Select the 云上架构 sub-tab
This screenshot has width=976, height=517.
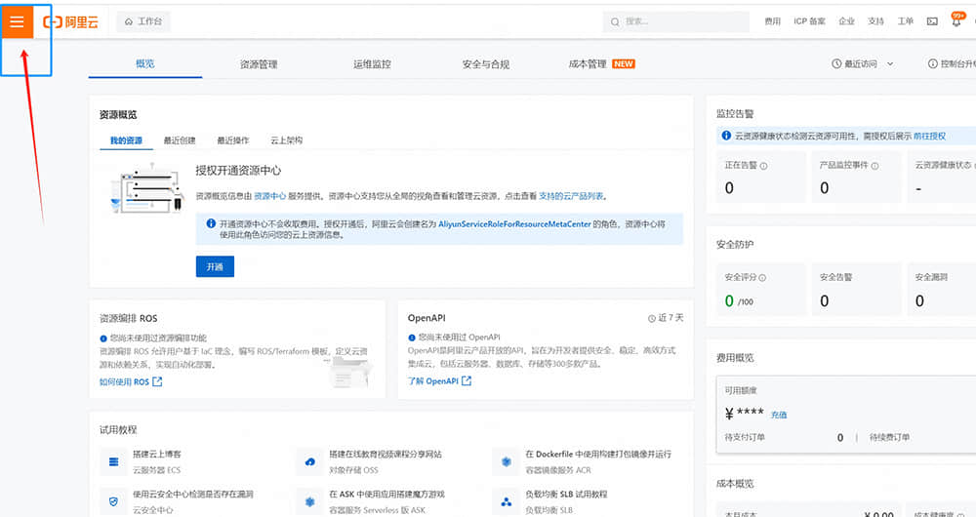286,140
